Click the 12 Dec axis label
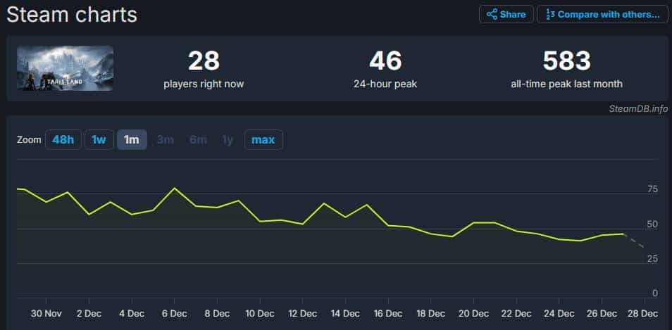 point(303,314)
